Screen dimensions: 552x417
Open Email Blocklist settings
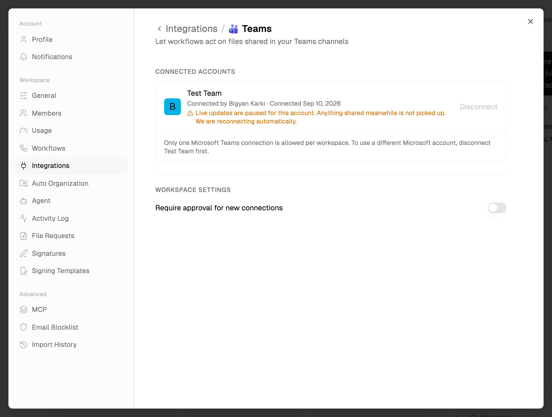coord(71,327)
